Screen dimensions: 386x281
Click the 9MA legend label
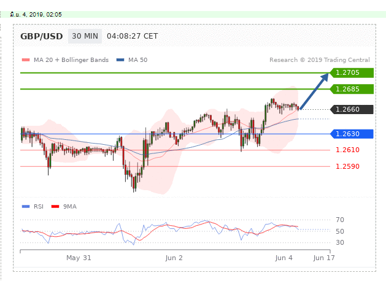70,206
